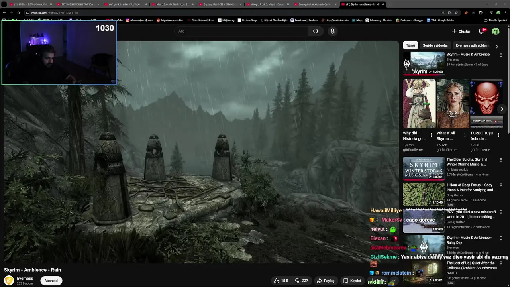
Task: Save video using the Kaydet button
Action: point(352,281)
